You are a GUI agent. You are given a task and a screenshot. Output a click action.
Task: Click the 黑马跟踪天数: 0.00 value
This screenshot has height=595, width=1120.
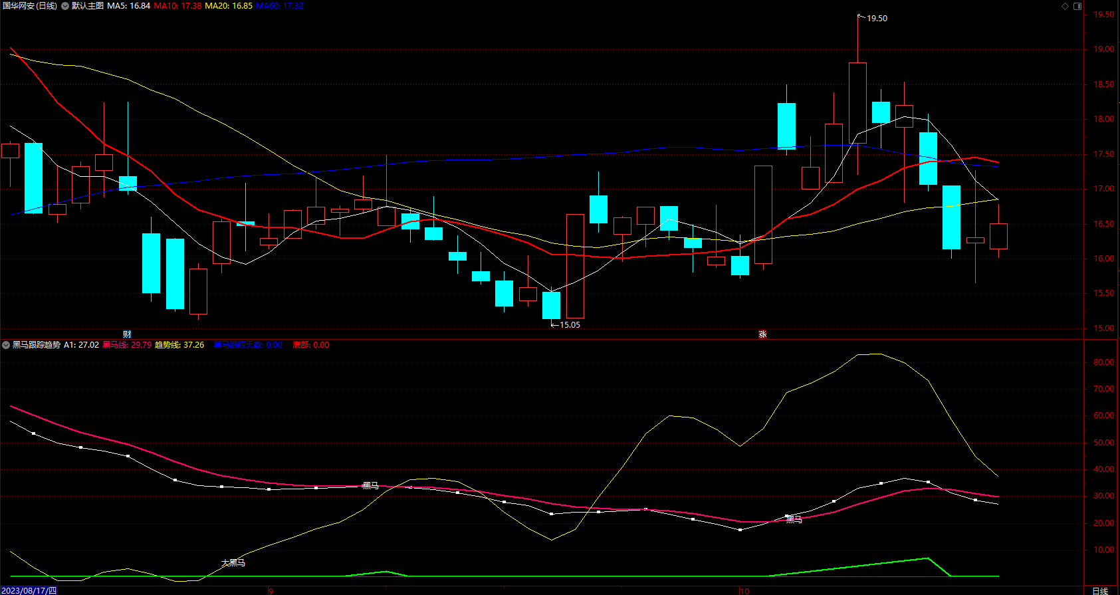coord(248,345)
